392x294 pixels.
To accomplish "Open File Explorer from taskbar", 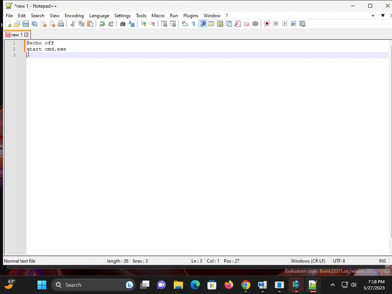I will pos(178,285).
